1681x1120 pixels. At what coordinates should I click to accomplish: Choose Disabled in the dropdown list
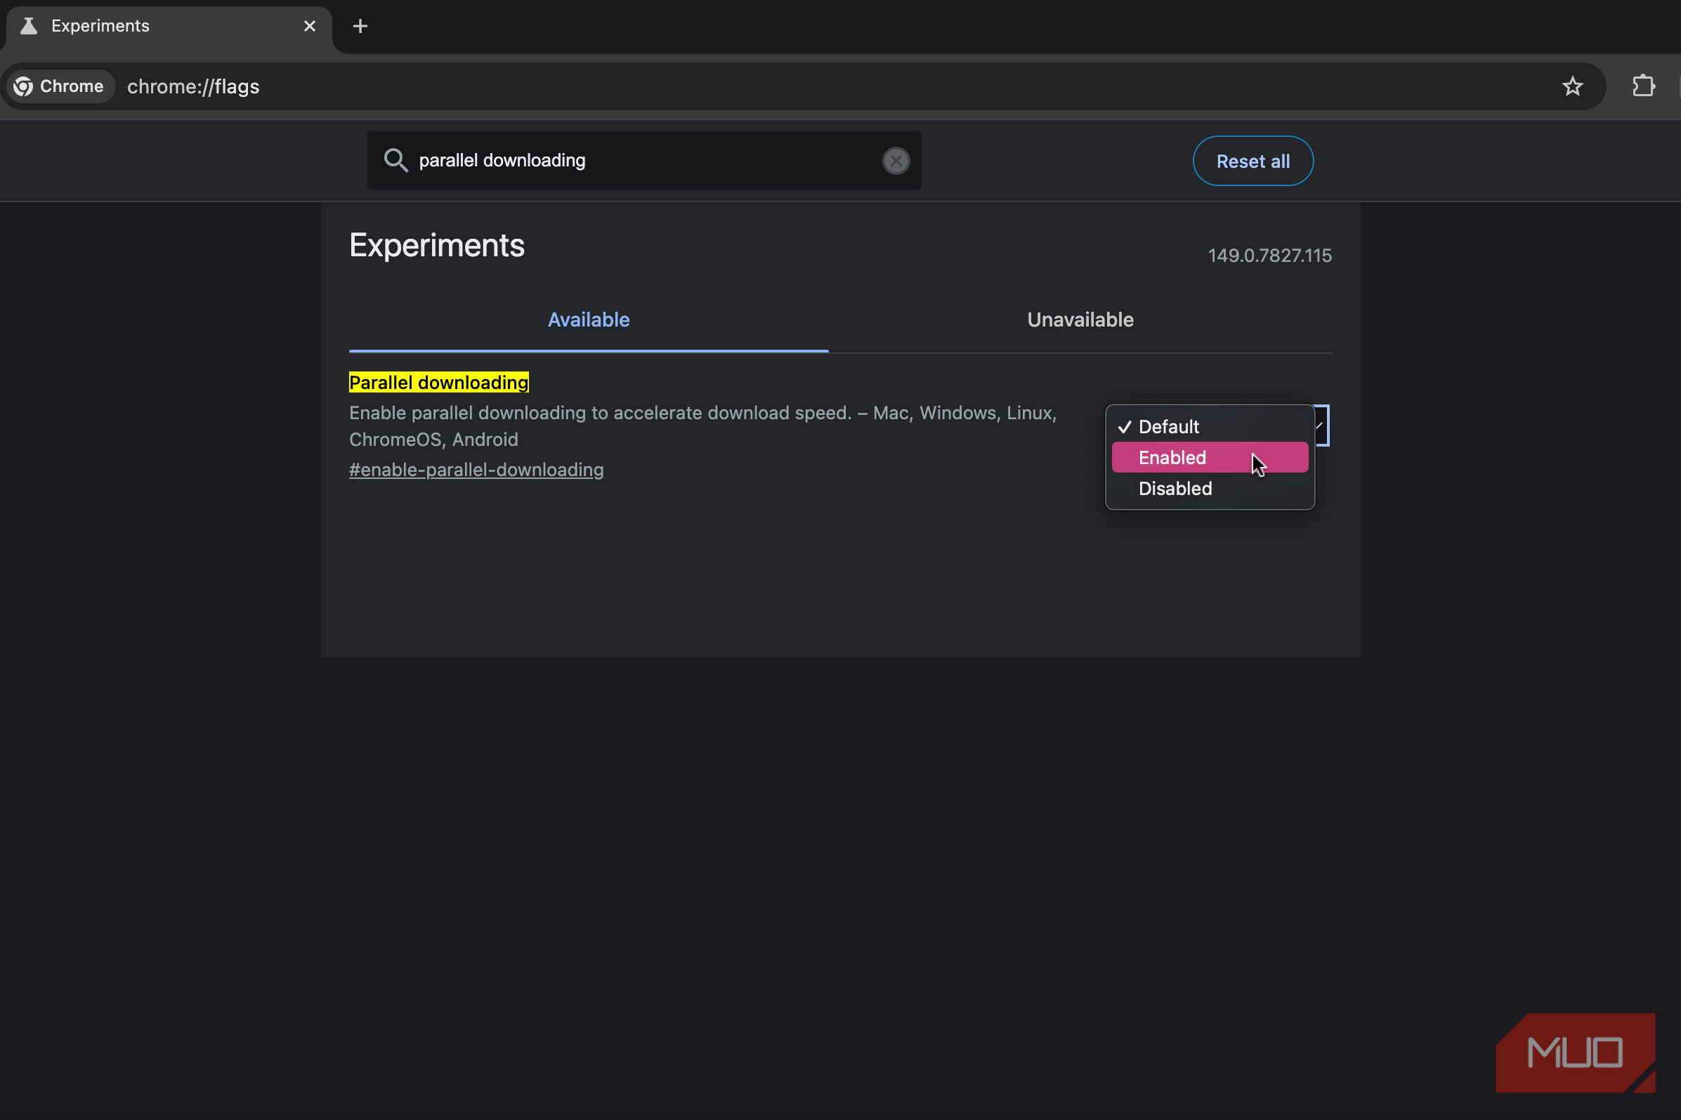coord(1210,489)
